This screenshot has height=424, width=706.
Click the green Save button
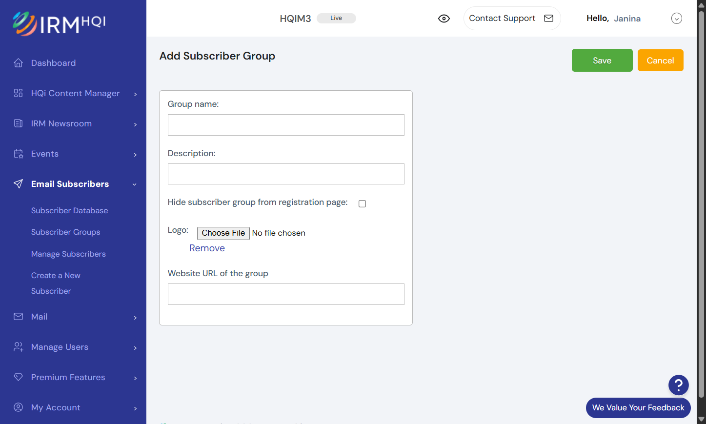(602, 61)
